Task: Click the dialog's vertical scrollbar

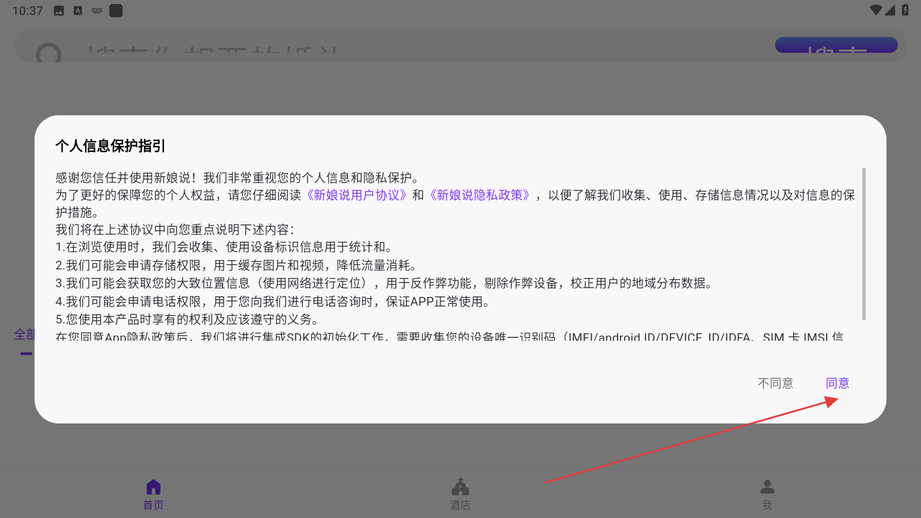Action: pos(863,244)
